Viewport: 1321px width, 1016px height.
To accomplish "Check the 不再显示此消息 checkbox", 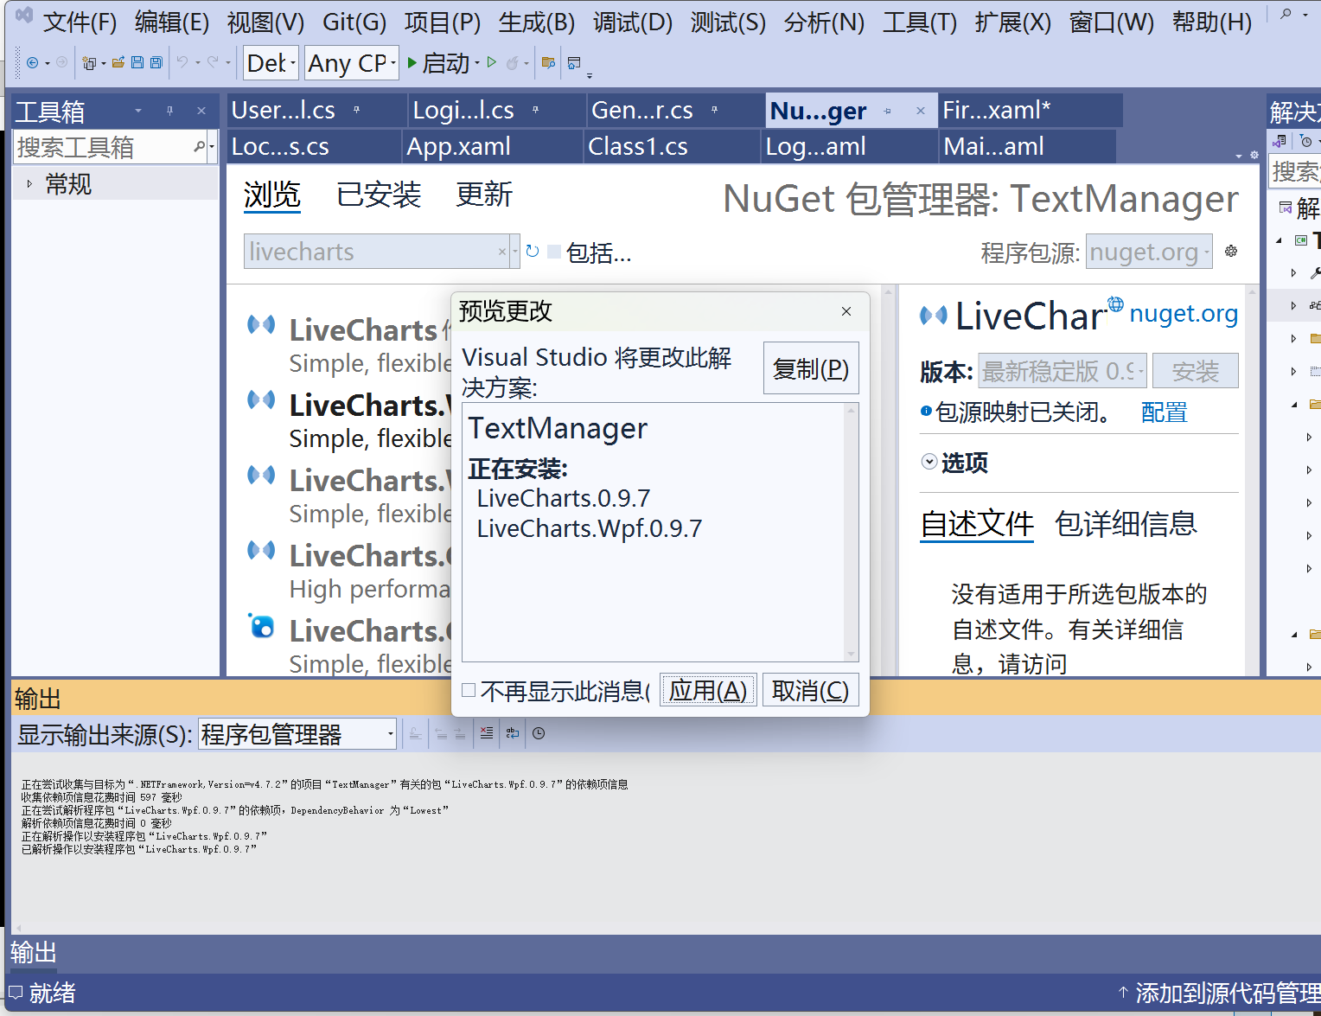I will [469, 690].
